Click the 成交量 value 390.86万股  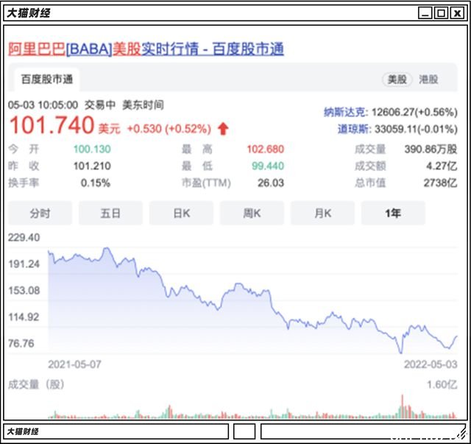click(x=431, y=149)
